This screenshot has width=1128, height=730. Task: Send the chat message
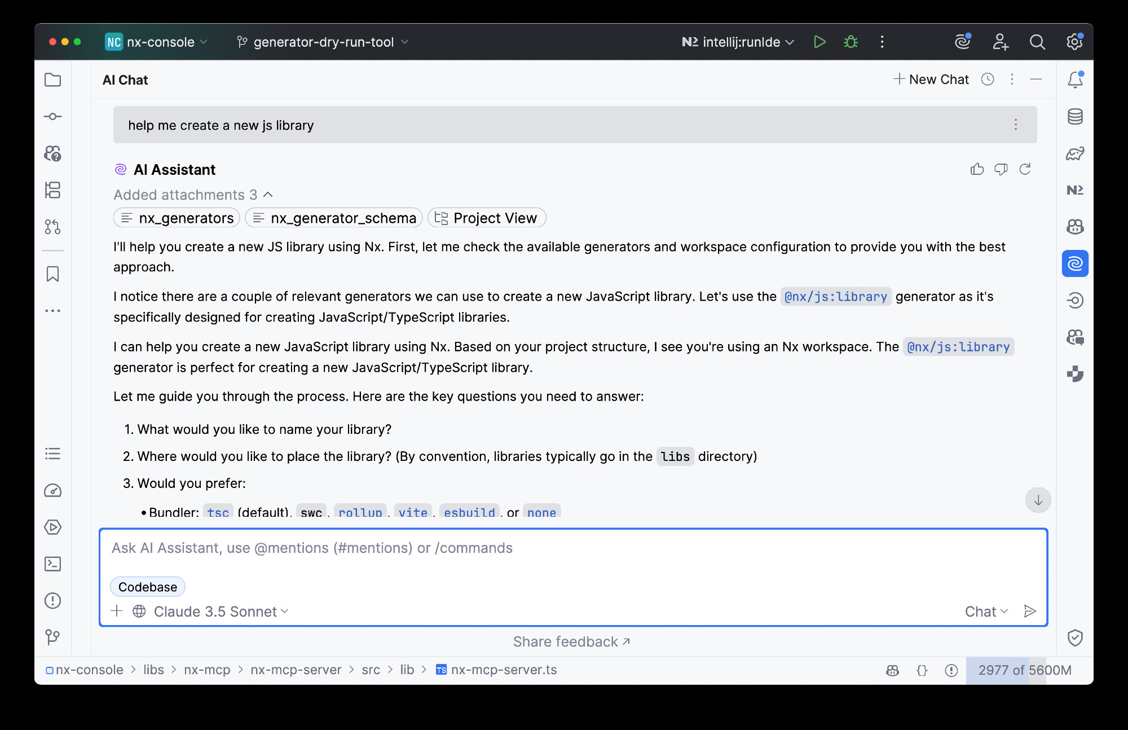[1030, 612]
